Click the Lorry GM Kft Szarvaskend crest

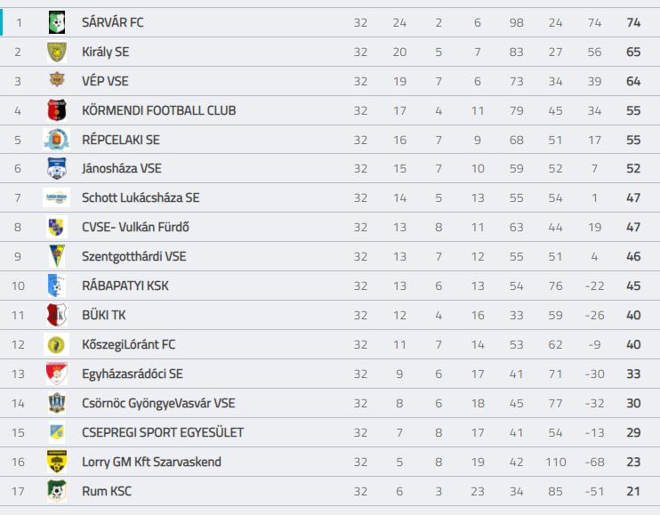(57, 462)
